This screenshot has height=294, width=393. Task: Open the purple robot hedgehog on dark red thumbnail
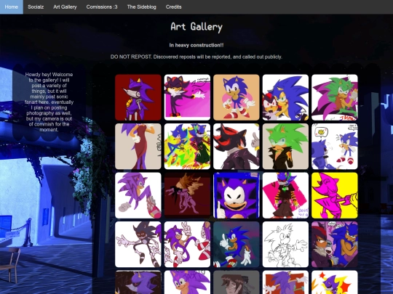coord(138,97)
